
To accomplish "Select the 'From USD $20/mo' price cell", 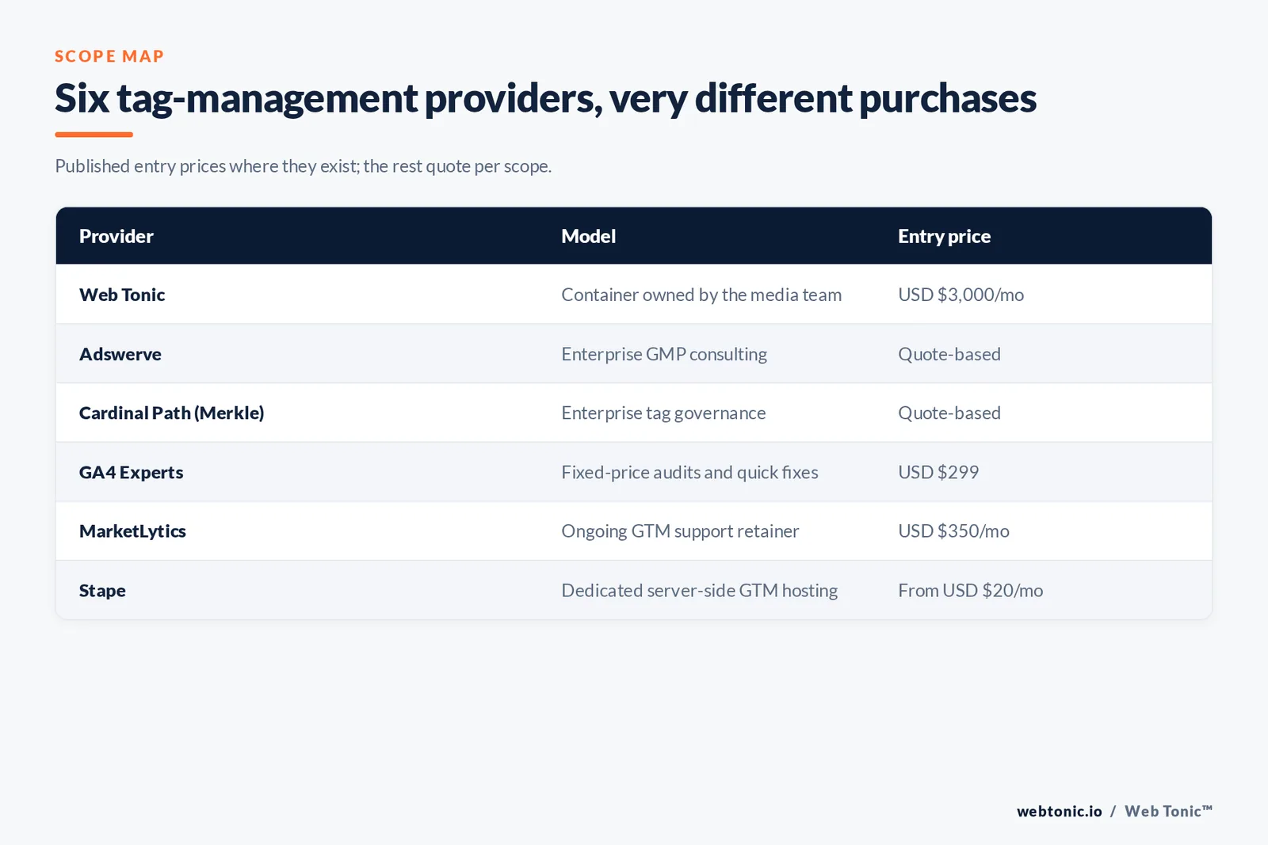I will pos(971,591).
